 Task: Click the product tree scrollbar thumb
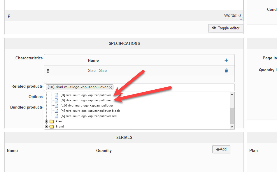[x=232, y=116]
